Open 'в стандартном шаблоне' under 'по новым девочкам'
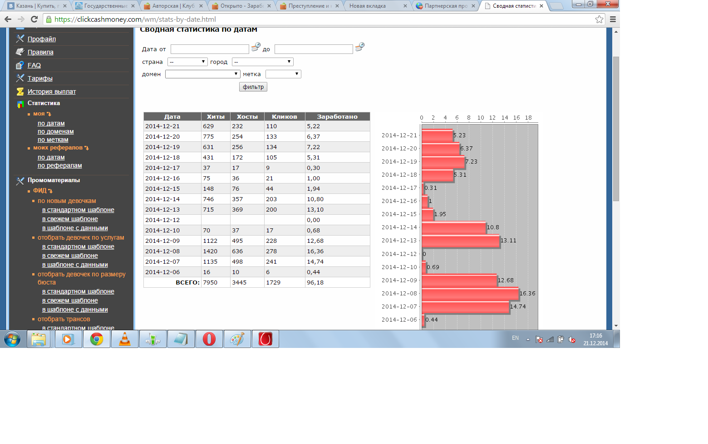 (78, 210)
